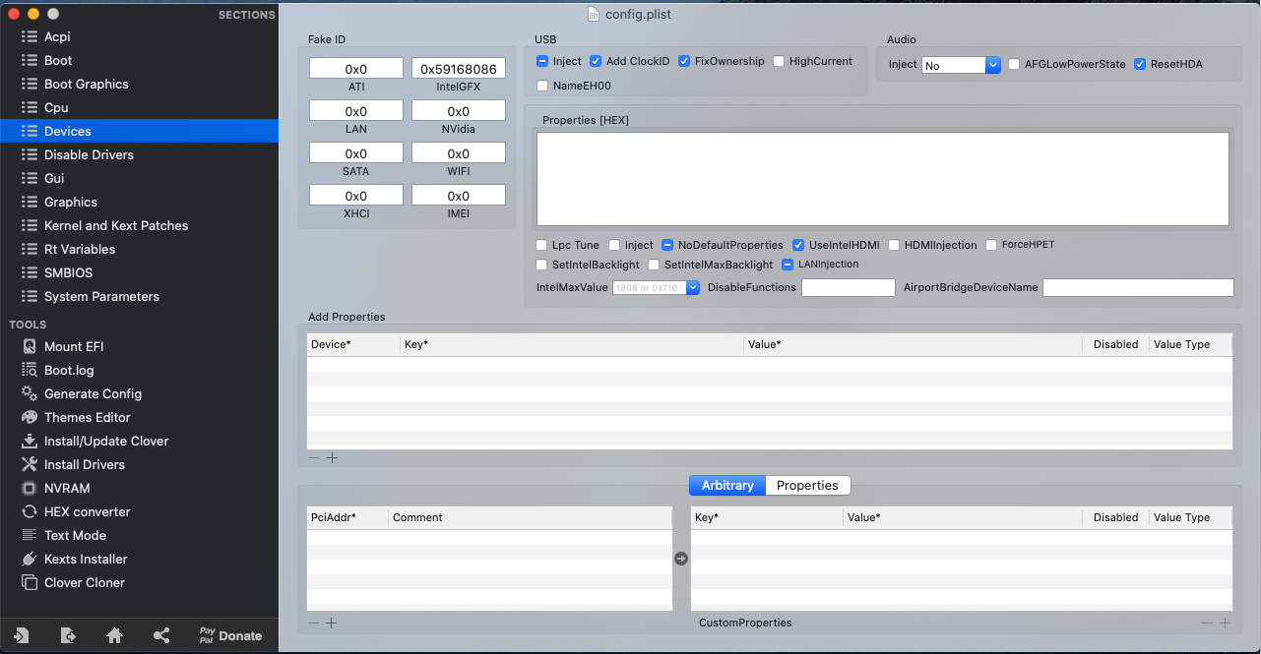Click the WIFI fake ID field
Screen dimensions: 1261x654
[x=459, y=153]
